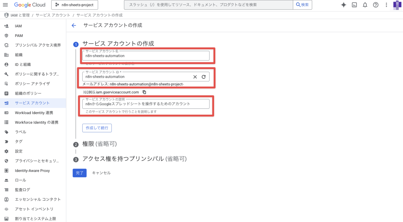Click the Workload Identity 連携 icon

6,113
